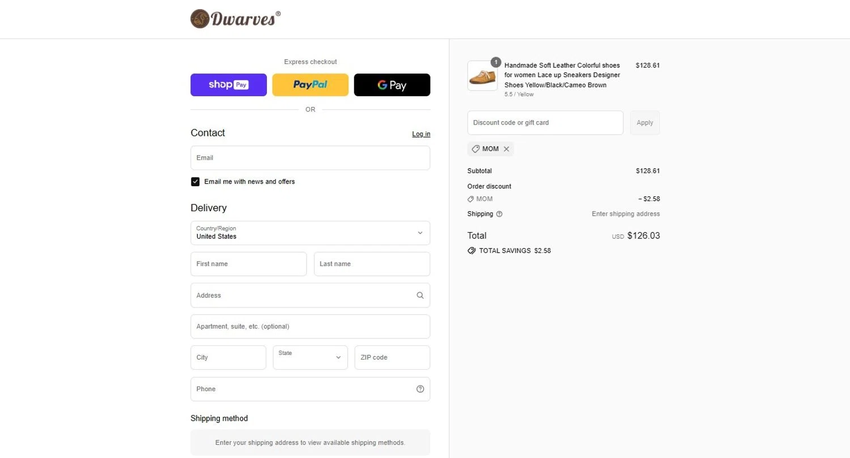Viewport: 850px width, 458px height.
Task: Click the First name field
Action: [248, 264]
